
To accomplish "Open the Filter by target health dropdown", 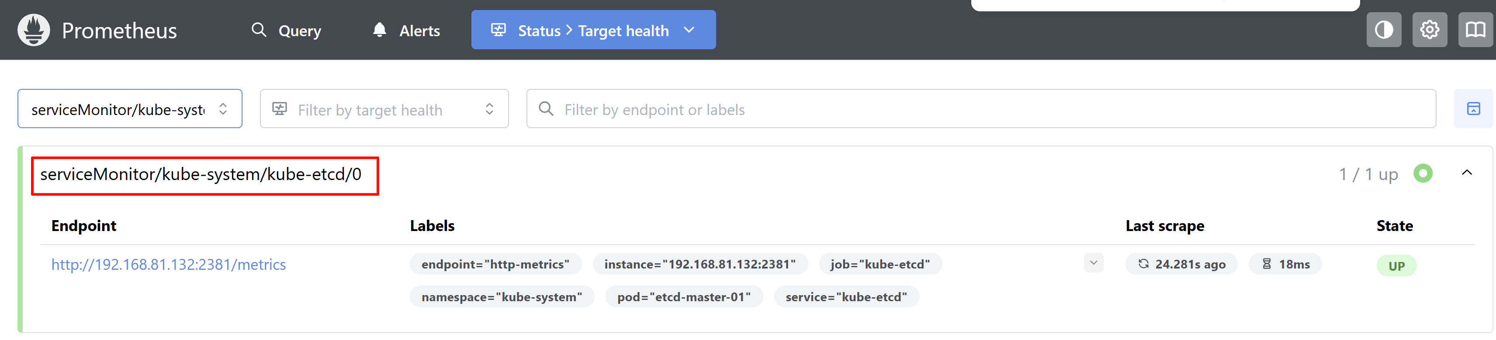I will point(384,109).
